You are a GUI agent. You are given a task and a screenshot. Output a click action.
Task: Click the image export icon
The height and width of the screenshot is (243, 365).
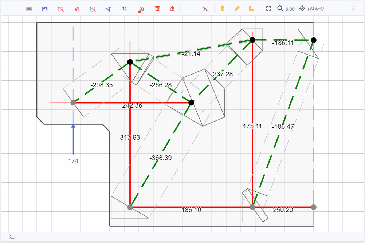pos(45,9)
